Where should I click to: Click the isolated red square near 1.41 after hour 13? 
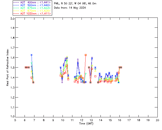click(x=95, y=76)
